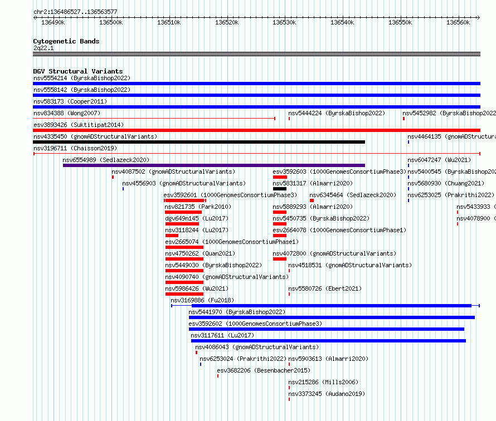Click nsv5903613 (Almarri2020) label
Viewport: 496px width, 421px height.
(x=328, y=359)
